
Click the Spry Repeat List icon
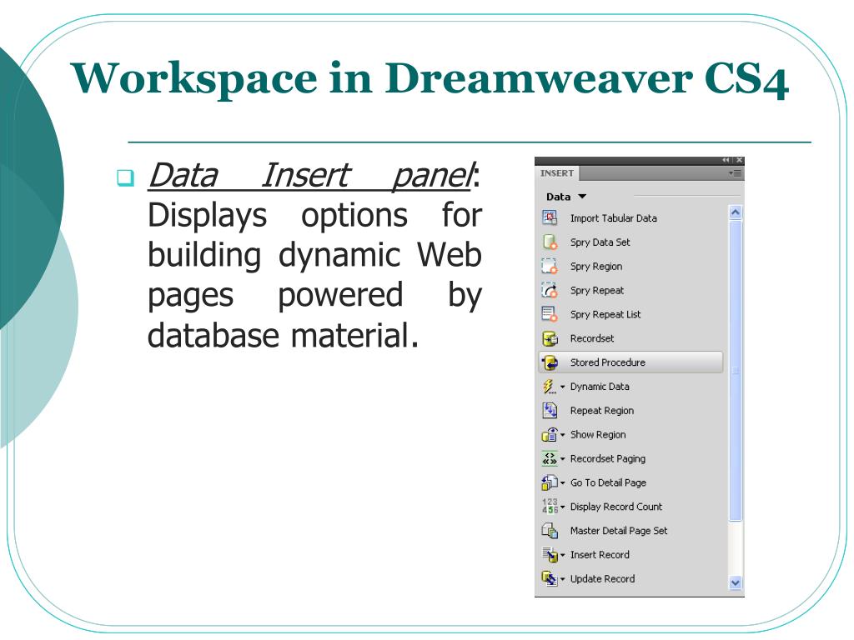(x=550, y=314)
